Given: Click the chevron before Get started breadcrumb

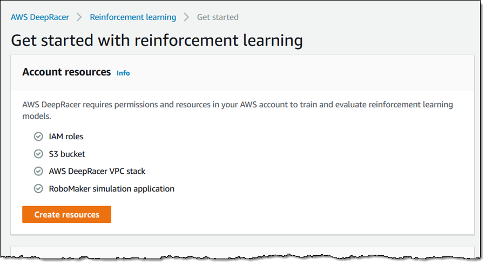Looking at the screenshot, I should point(186,17).
